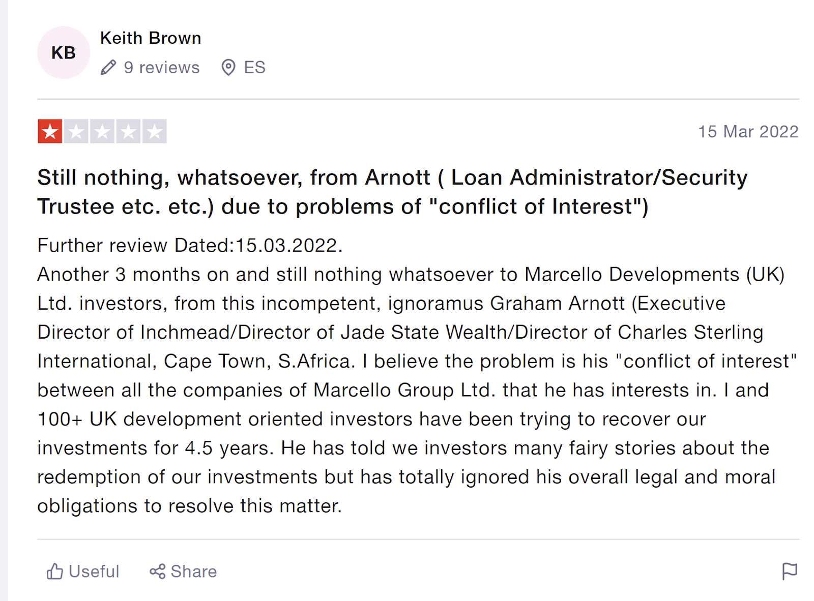The image size is (814, 601).
Task: Open the 9 reviews count
Action: [162, 68]
